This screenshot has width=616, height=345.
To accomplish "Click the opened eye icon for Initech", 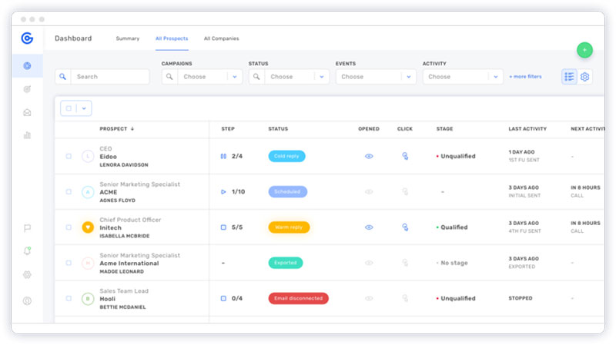I will point(369,227).
